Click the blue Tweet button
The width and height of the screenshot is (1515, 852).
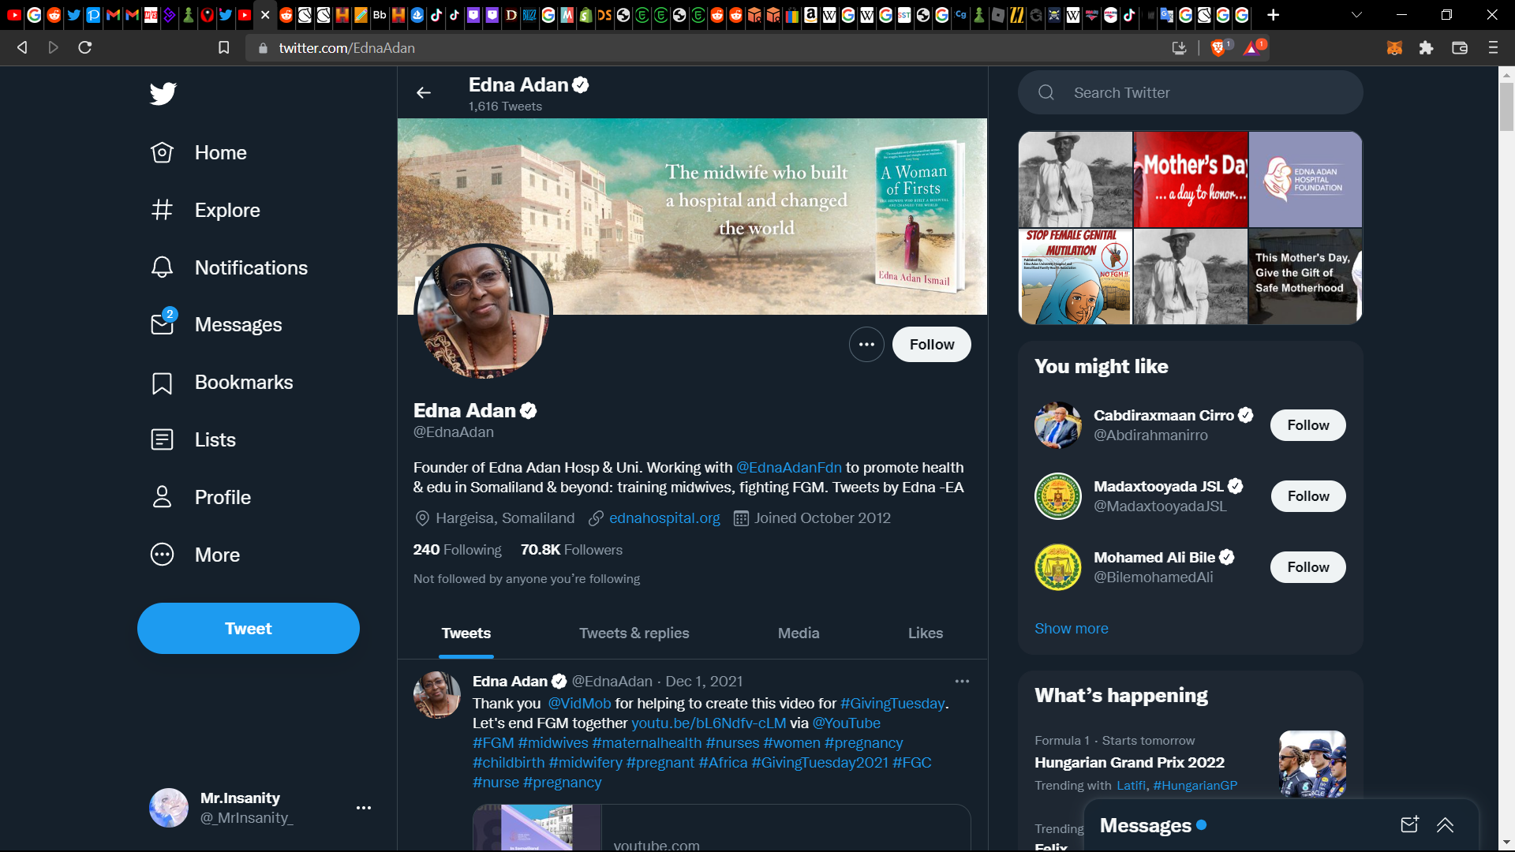[x=249, y=628]
